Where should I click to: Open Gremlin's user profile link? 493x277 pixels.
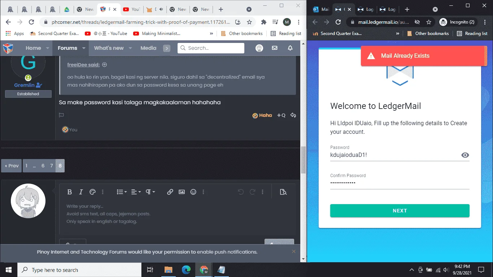pos(24,85)
